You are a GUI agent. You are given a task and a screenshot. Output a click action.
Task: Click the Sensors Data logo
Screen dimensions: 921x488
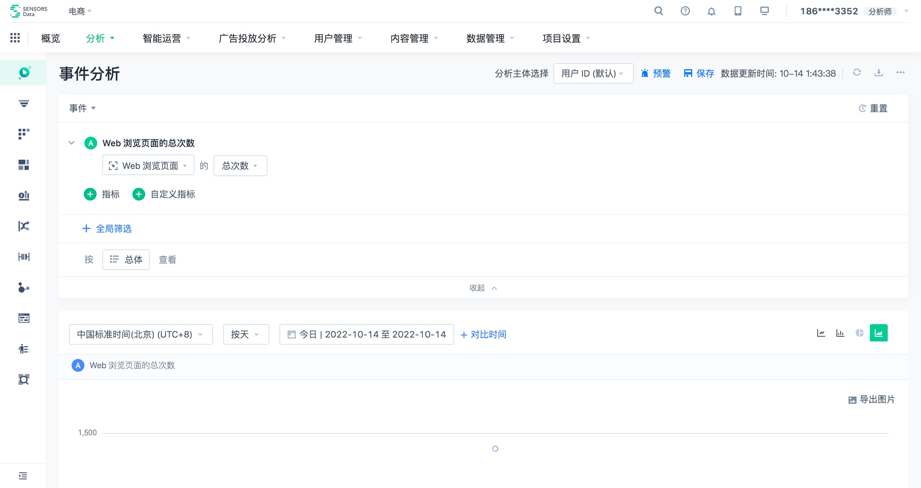click(x=28, y=11)
